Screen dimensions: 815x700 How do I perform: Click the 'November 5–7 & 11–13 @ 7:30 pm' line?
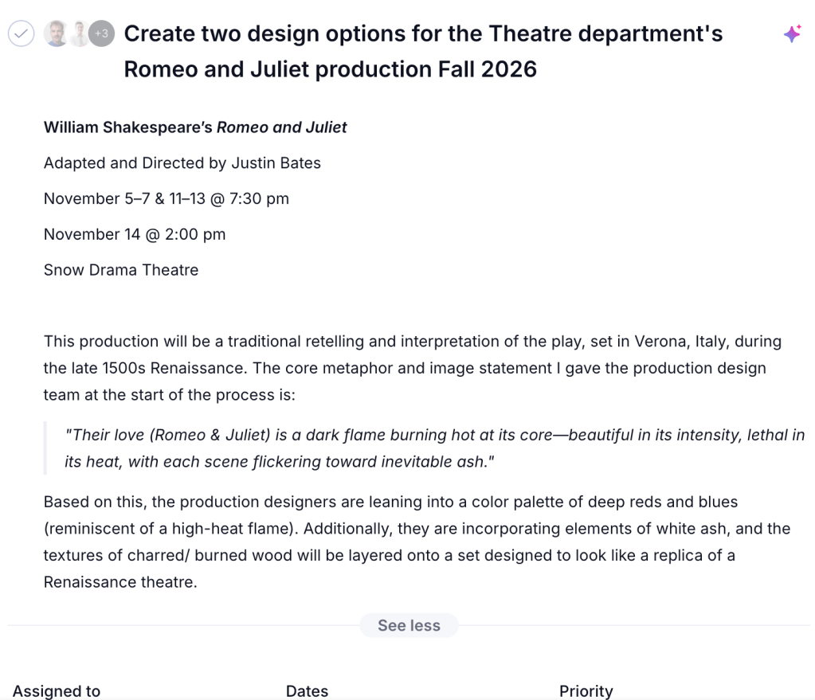click(x=167, y=198)
